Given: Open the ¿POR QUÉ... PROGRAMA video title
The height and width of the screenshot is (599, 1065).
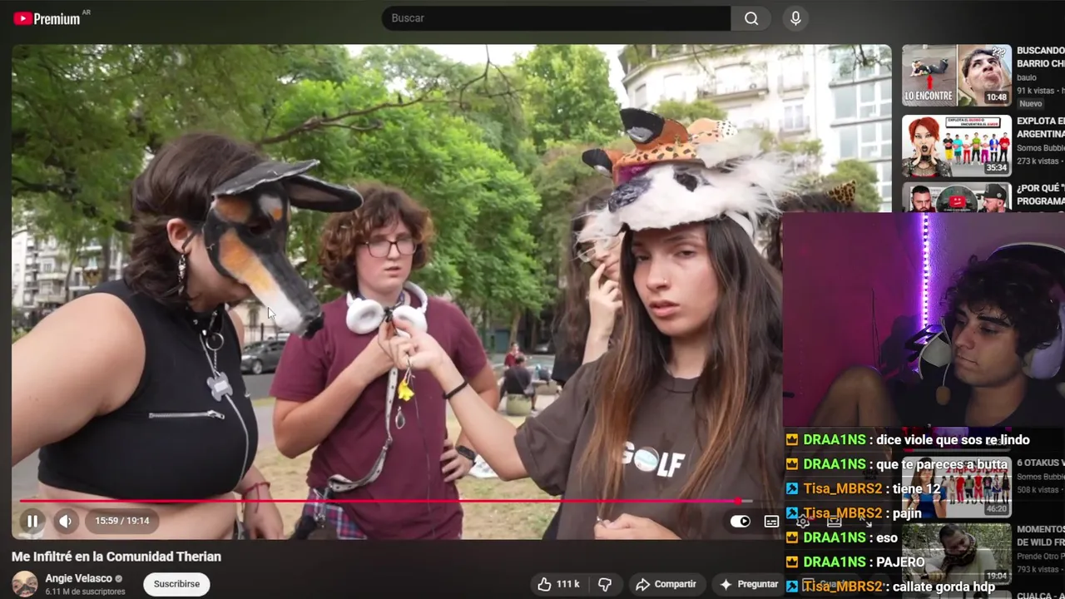Looking at the screenshot, I should [1040, 194].
